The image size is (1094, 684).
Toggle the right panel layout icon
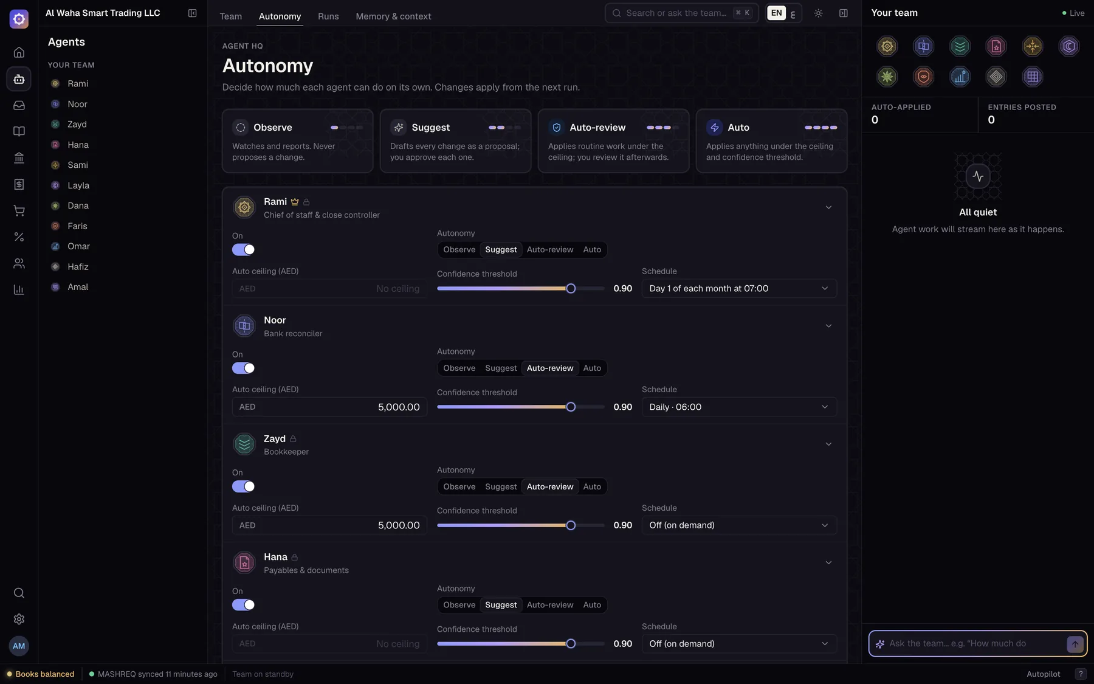click(x=844, y=13)
